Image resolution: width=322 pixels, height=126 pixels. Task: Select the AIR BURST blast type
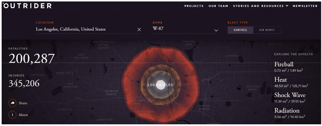[x=267, y=30]
